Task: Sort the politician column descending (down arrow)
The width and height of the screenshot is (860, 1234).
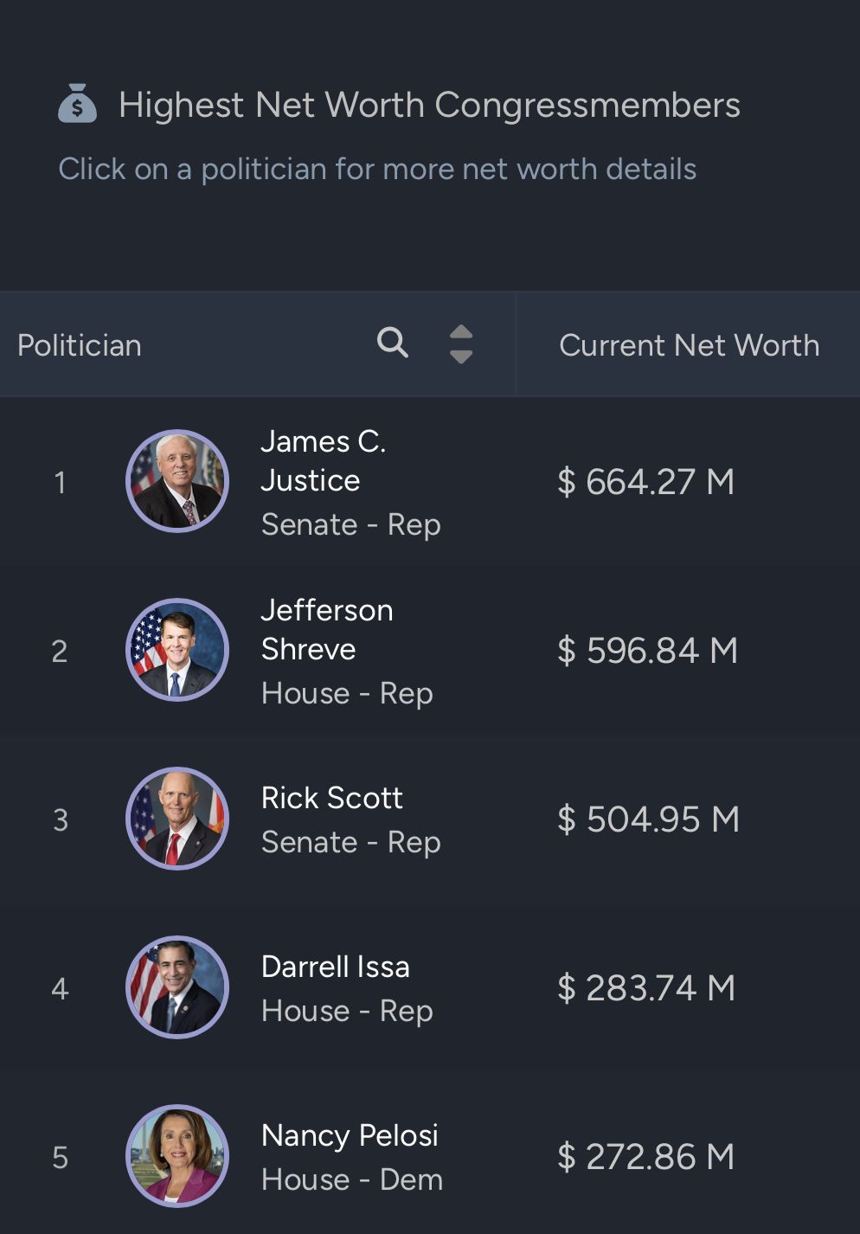Action: pos(461,357)
